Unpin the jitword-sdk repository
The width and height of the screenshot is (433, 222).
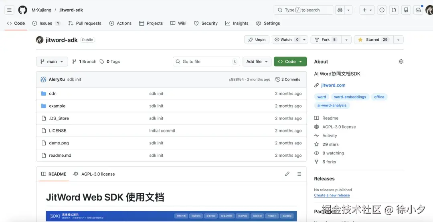pos(257,40)
